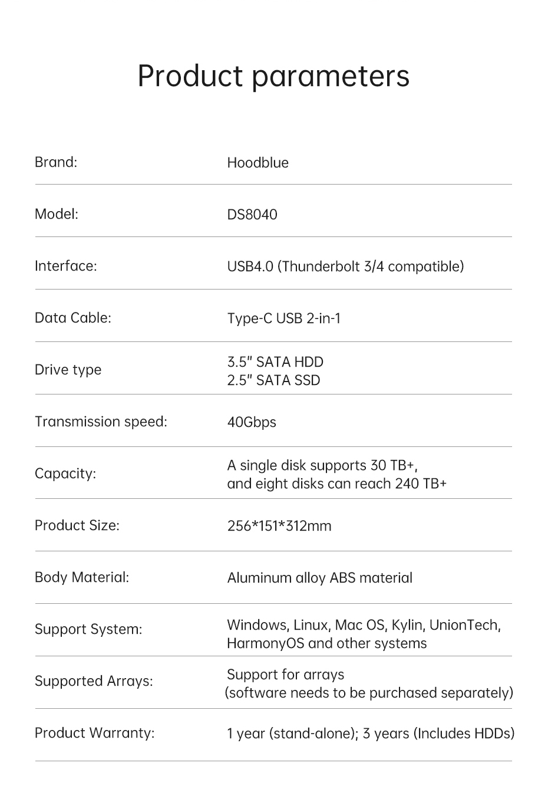
Task: Click the "Model:" label
Action: [57, 214]
